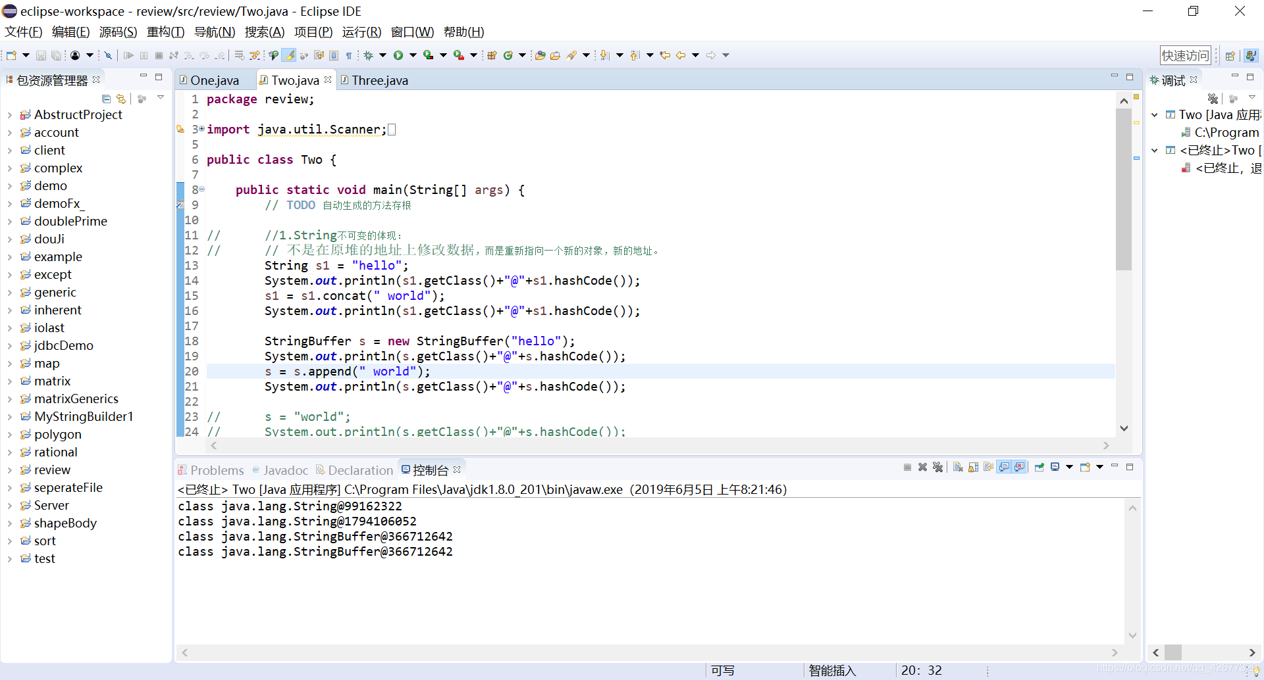This screenshot has height=680, width=1264.
Task: Open the New wizard dropdown arrow
Action: coord(26,55)
